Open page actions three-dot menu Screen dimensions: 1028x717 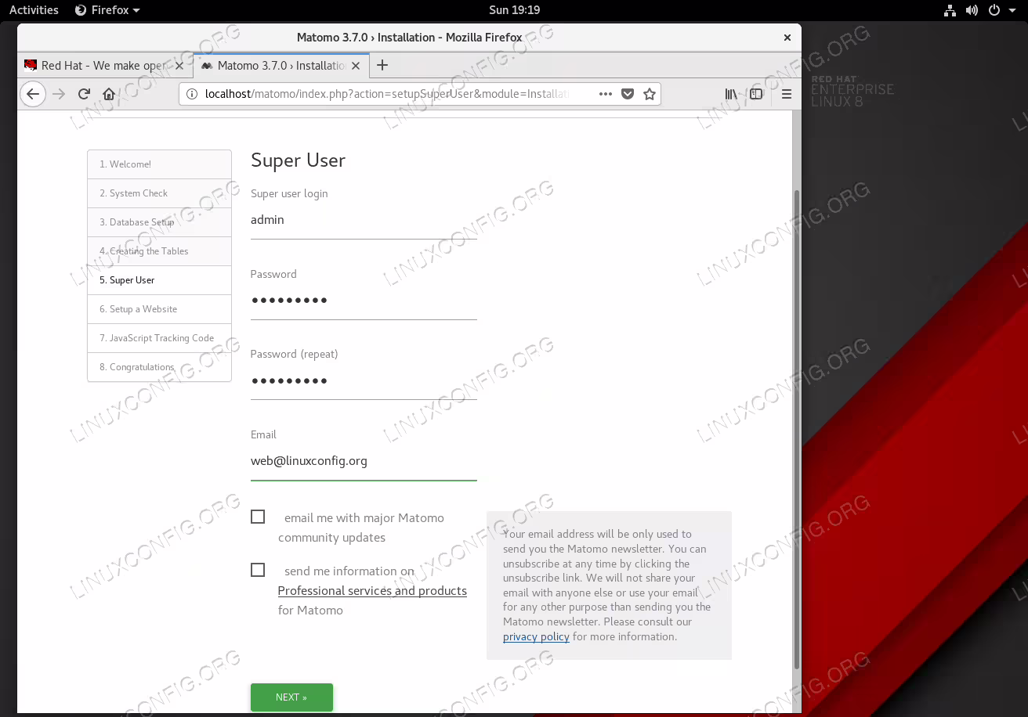[x=606, y=94]
